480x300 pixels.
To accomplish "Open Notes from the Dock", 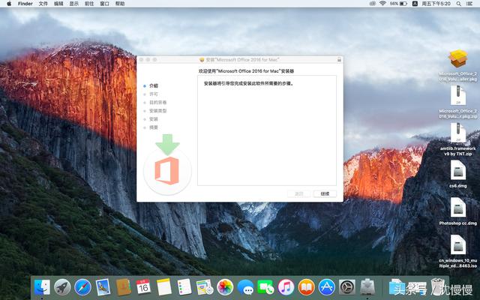I will [x=164, y=287].
